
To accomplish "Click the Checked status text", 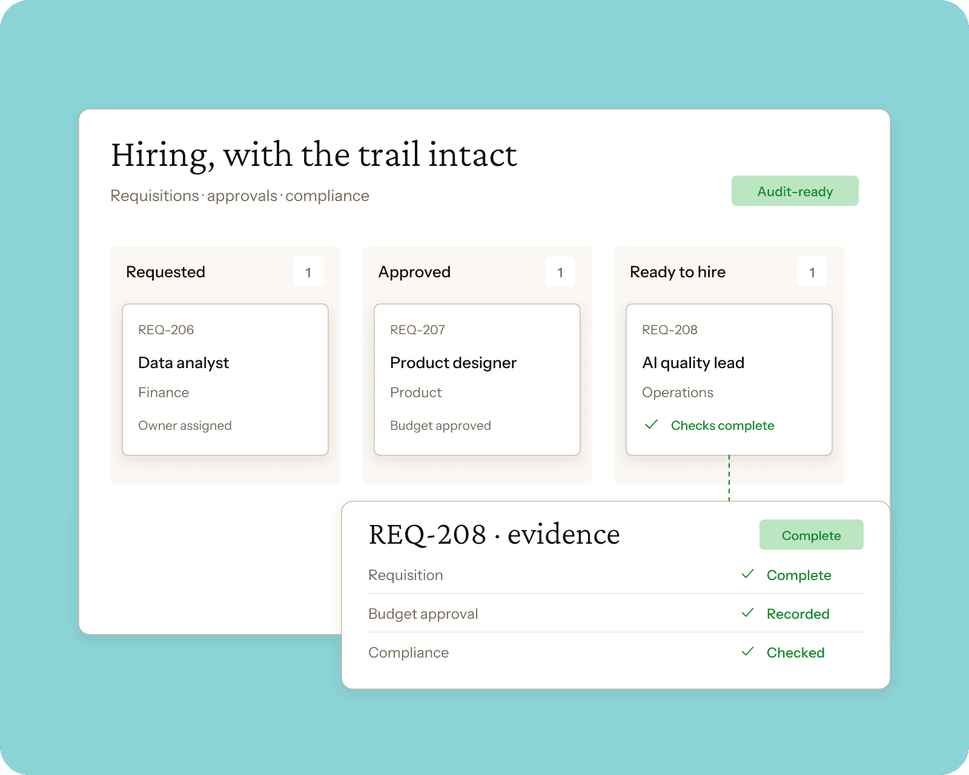I will (796, 652).
